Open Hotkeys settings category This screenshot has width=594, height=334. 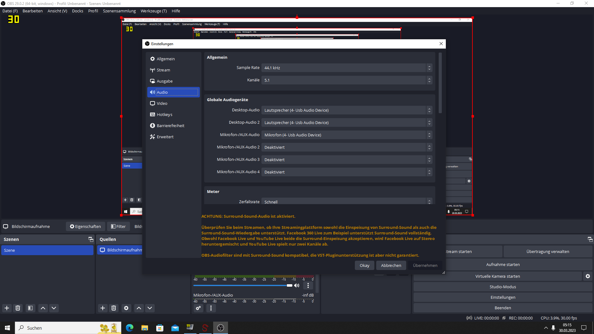(173, 114)
